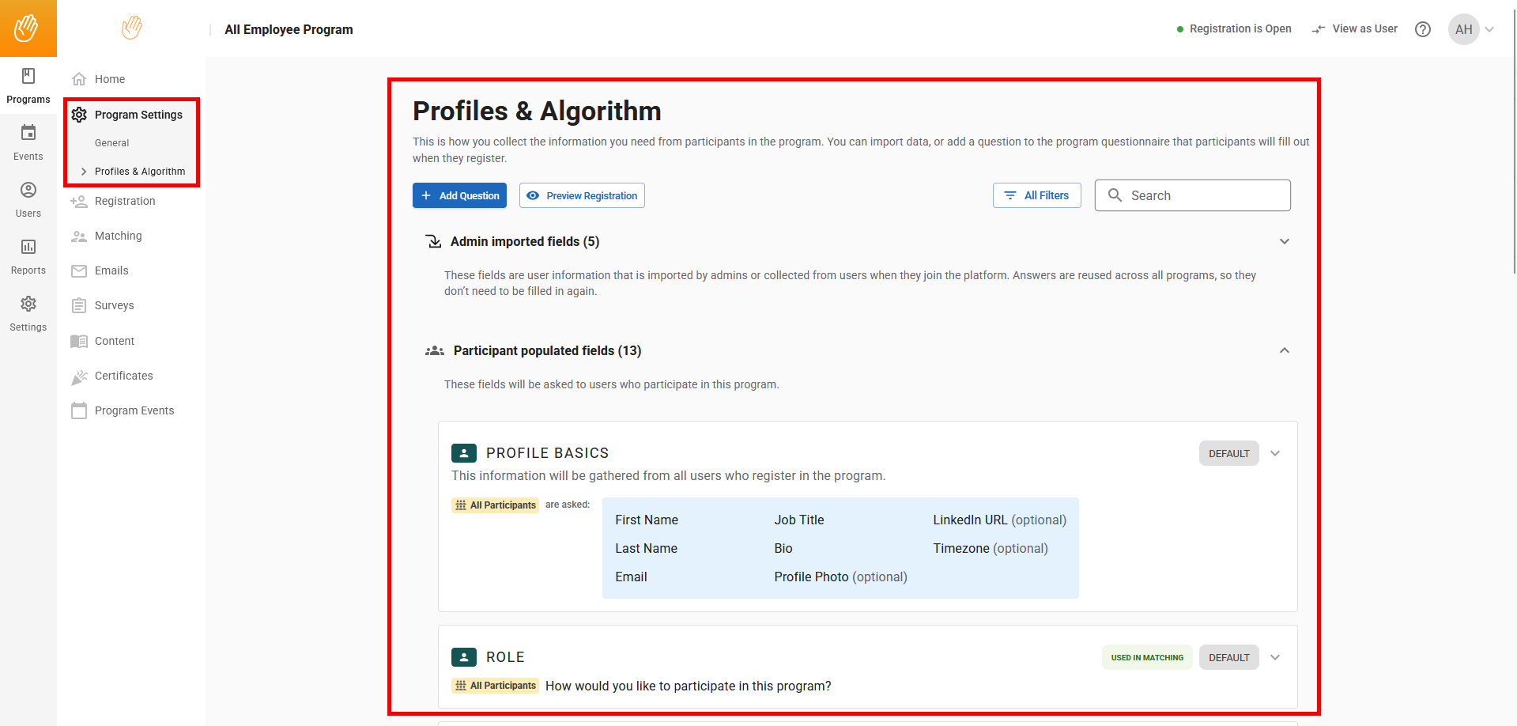The height and width of the screenshot is (726, 1517).
Task: Switch to View as User
Action: 1355,29
